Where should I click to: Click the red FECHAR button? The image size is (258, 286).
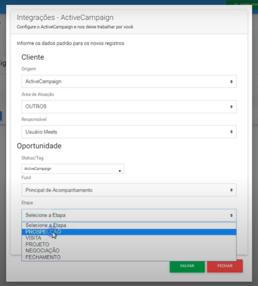pyautogui.click(x=225, y=266)
